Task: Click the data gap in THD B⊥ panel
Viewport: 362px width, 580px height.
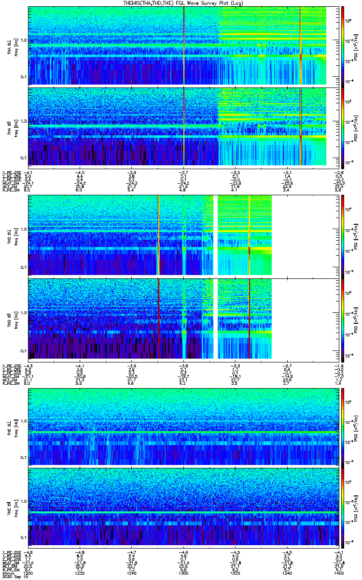Action: (x=216, y=235)
